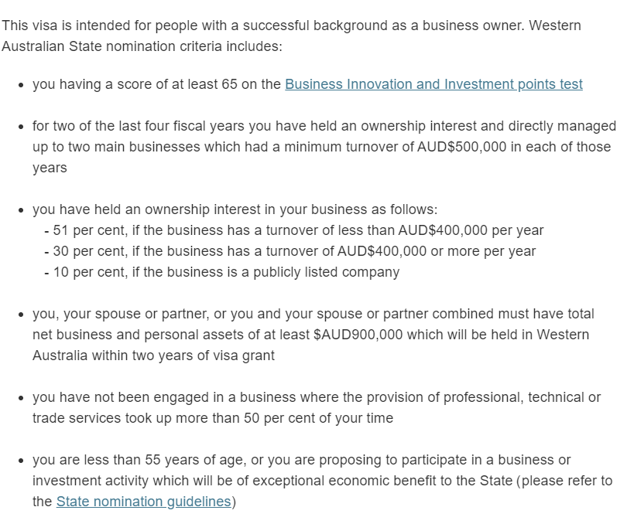Click the lone word 'years' under turnover bullet

[50, 168]
